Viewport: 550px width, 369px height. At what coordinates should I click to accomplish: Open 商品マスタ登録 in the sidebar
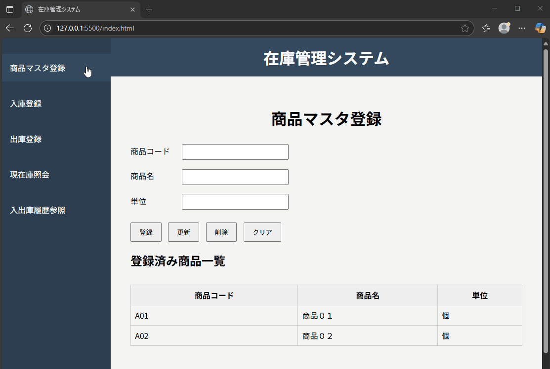click(x=56, y=68)
